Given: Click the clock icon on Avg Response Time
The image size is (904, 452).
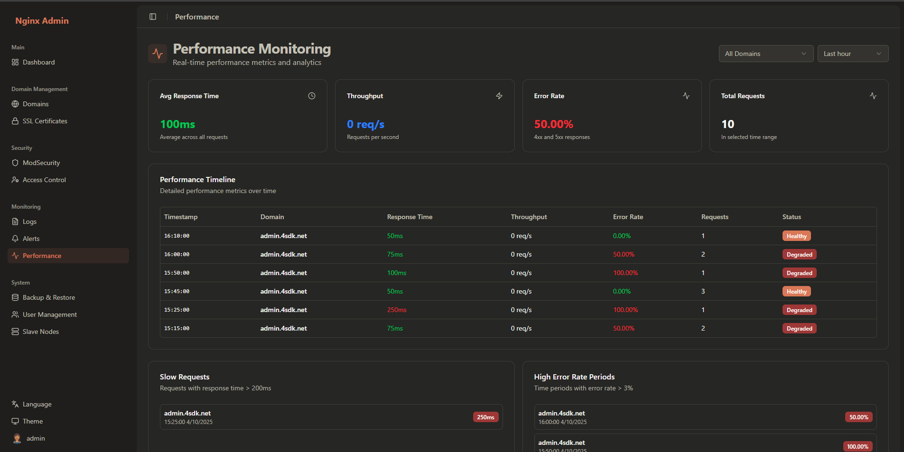Looking at the screenshot, I should 312,96.
